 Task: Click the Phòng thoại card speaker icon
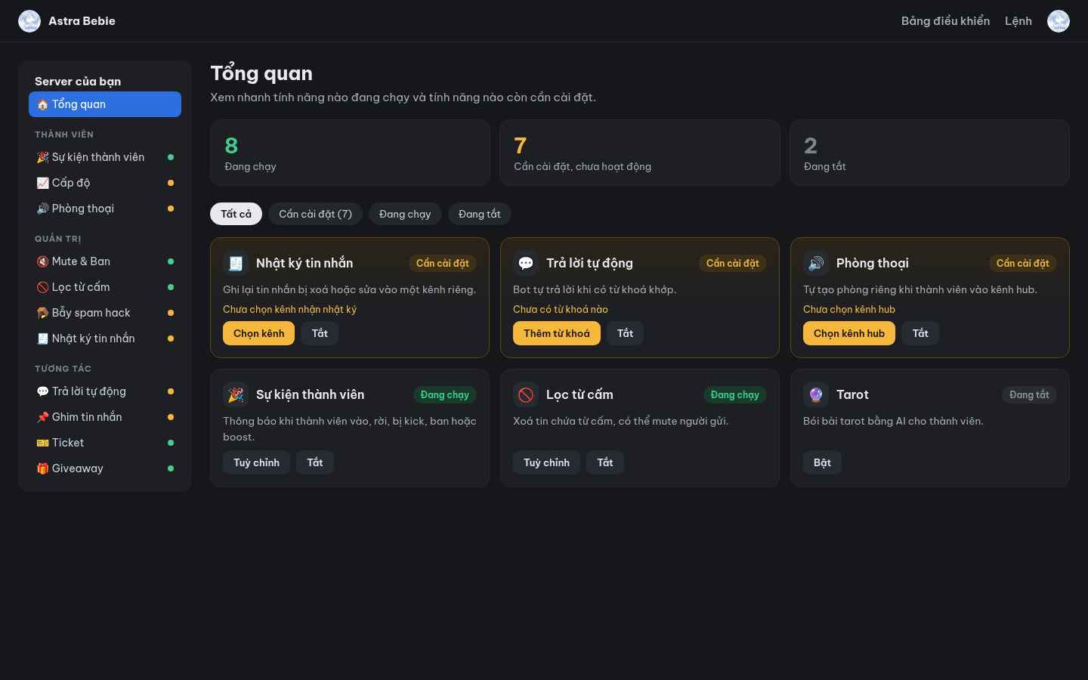click(816, 263)
